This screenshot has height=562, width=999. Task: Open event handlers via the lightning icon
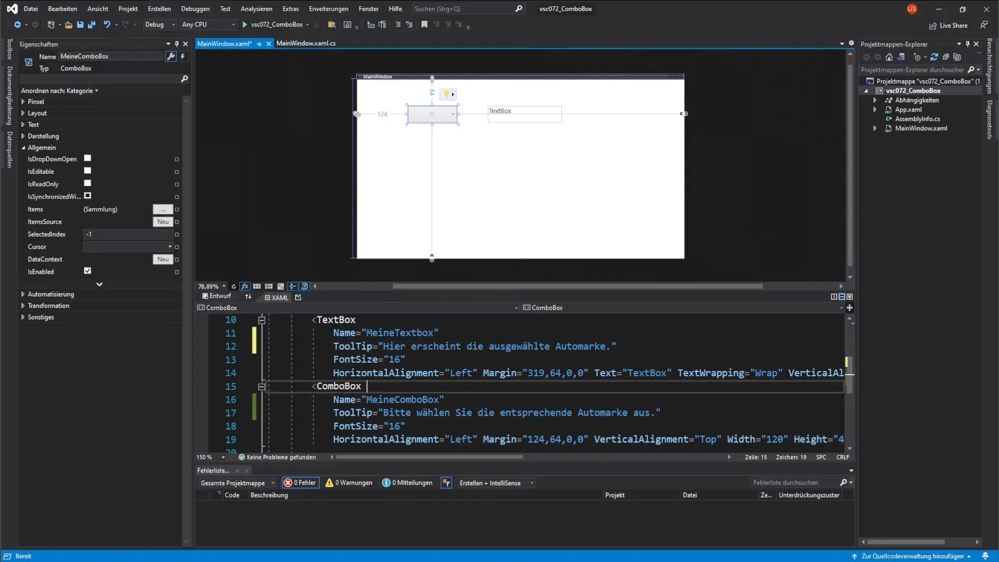coord(183,56)
